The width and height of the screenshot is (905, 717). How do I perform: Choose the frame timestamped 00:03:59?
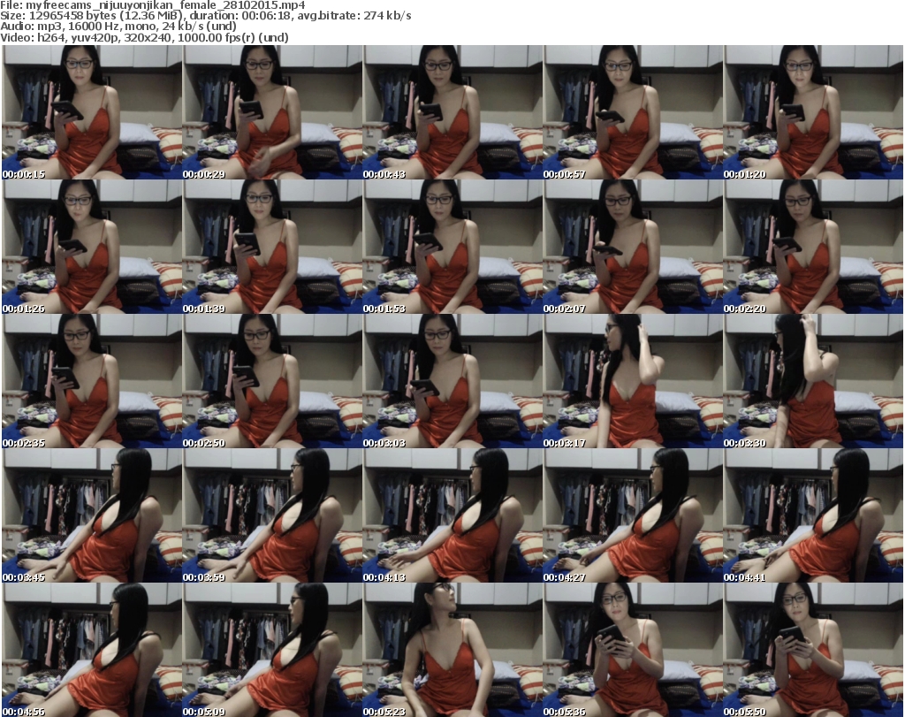(x=272, y=515)
